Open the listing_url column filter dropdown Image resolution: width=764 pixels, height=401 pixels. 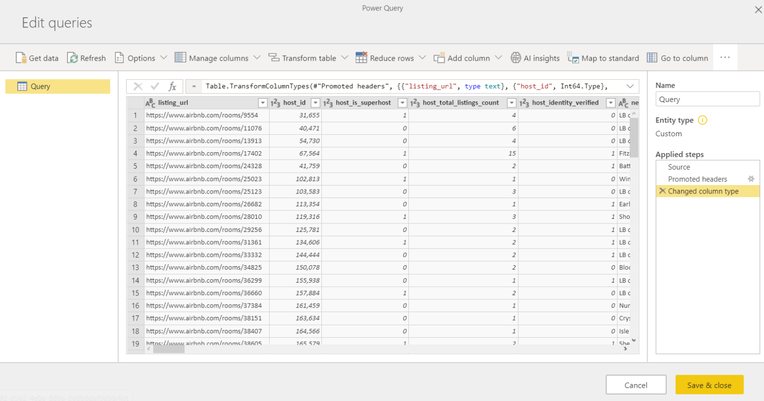click(x=263, y=102)
